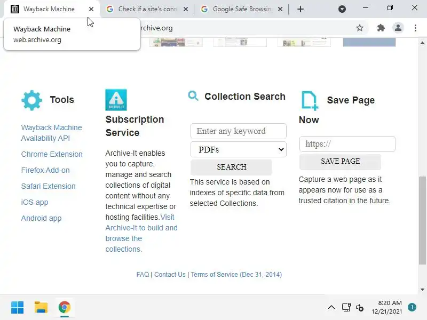
Task: Switch to the Google Safe Browsing tab
Action: [x=242, y=9]
